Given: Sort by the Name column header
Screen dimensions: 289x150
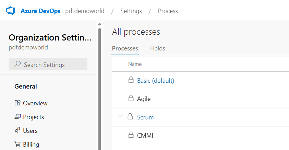Looking at the screenshot, I should pyautogui.click(x=135, y=64).
